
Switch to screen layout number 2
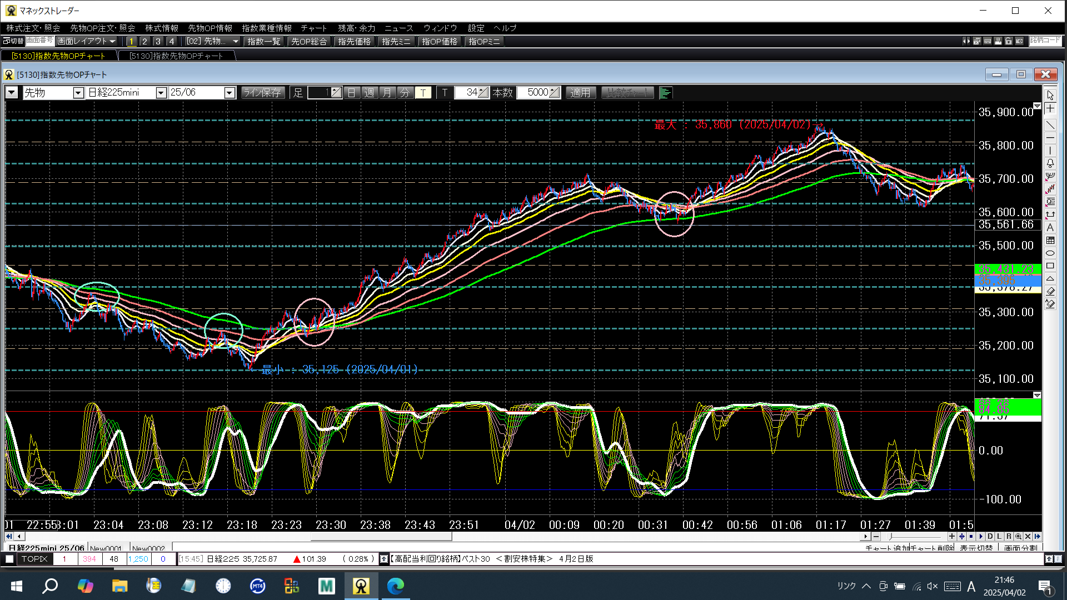(x=144, y=42)
